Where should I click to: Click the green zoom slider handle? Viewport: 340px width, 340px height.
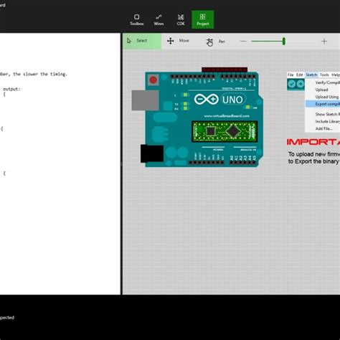click(284, 41)
